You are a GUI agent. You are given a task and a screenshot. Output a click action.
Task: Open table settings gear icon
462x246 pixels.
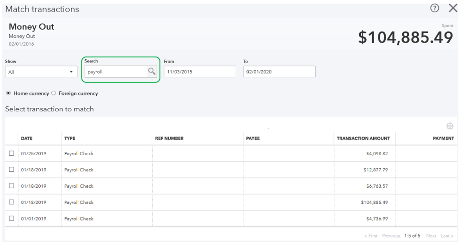coord(450,126)
